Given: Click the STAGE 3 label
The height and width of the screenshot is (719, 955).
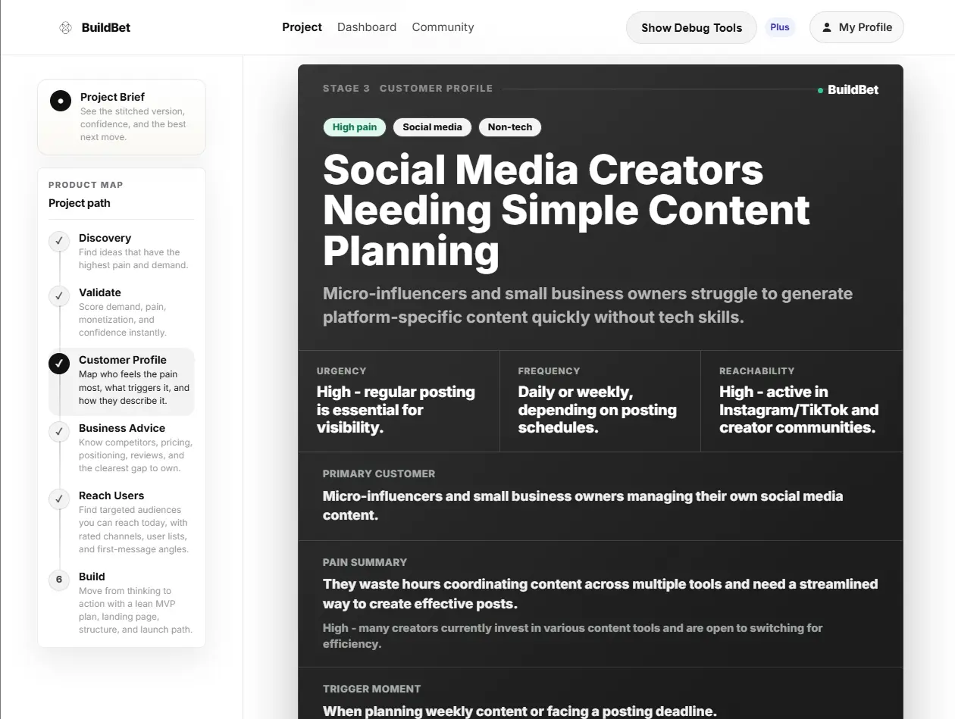Looking at the screenshot, I should coord(346,89).
